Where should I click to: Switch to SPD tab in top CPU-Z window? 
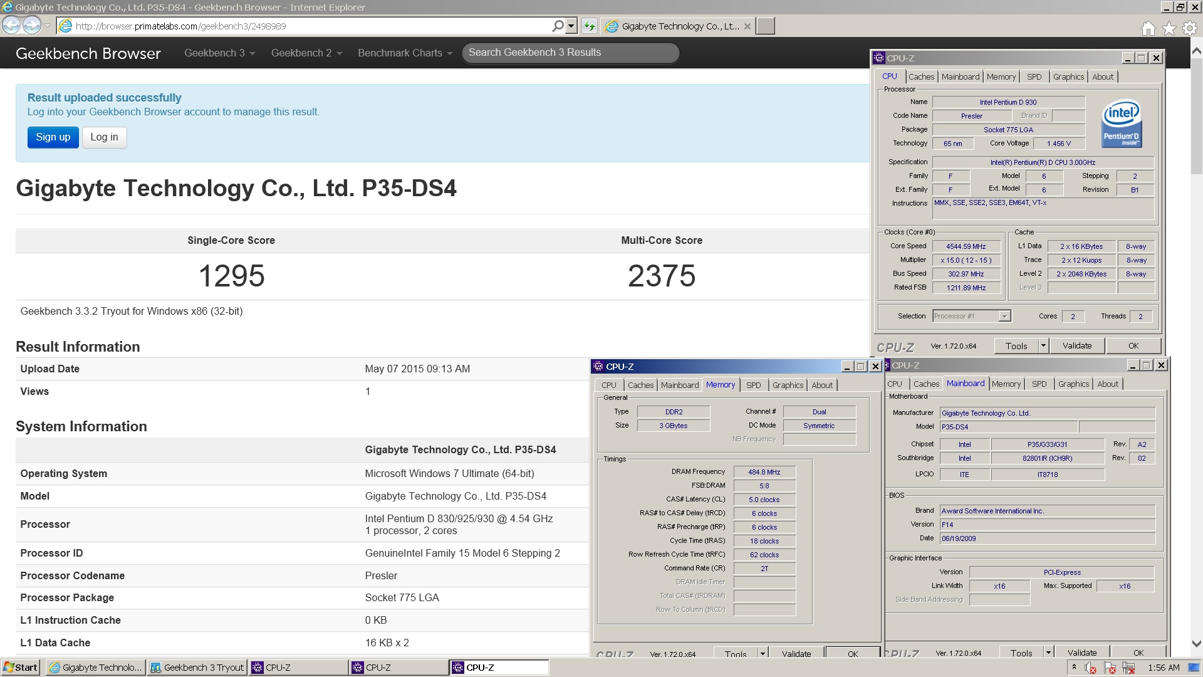pos(1034,76)
